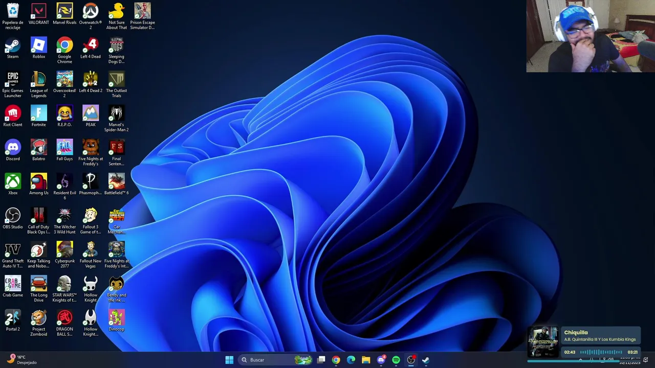The image size is (655, 368).
Task: Select the Final Sentence desktop icon
Action: (x=117, y=152)
